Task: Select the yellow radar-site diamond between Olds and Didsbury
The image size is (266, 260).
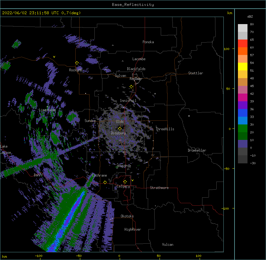Action: (x=120, y=129)
